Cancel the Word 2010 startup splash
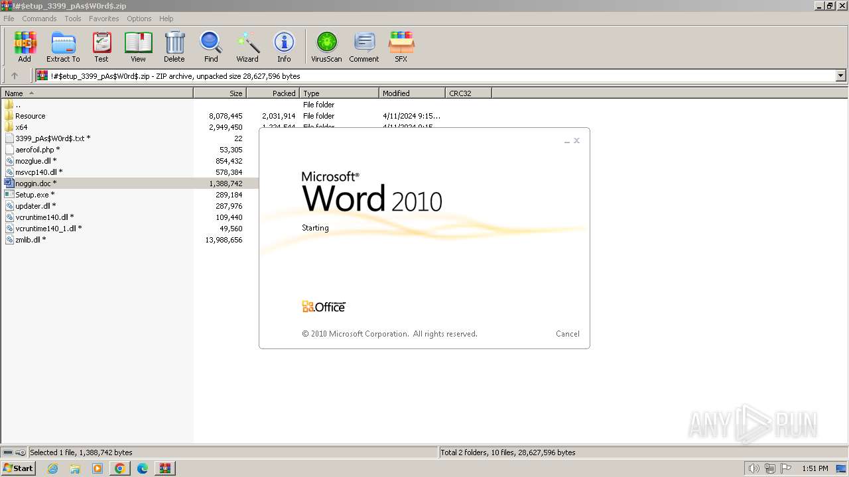The width and height of the screenshot is (849, 477). [568, 334]
